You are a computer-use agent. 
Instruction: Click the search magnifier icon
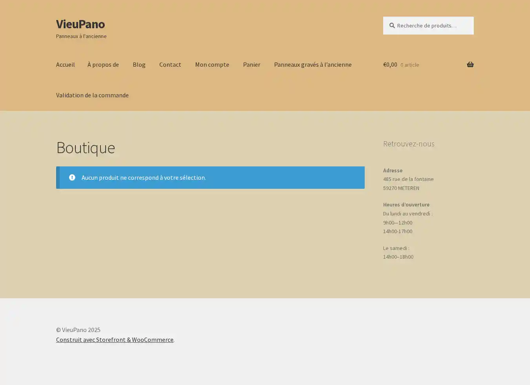(x=392, y=26)
